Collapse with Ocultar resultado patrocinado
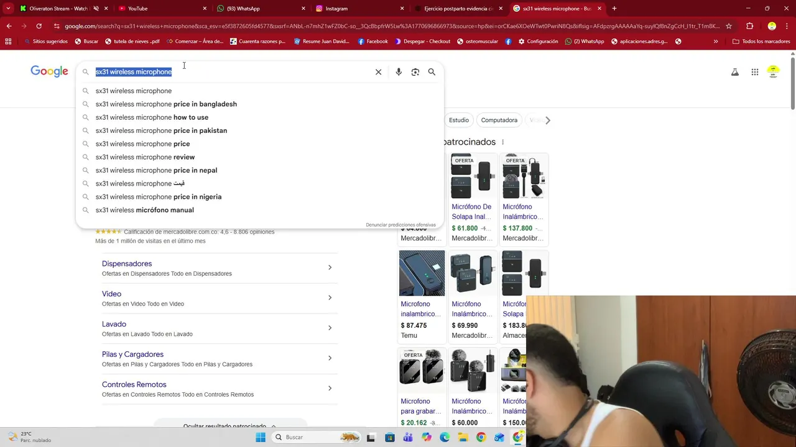 click(x=229, y=426)
